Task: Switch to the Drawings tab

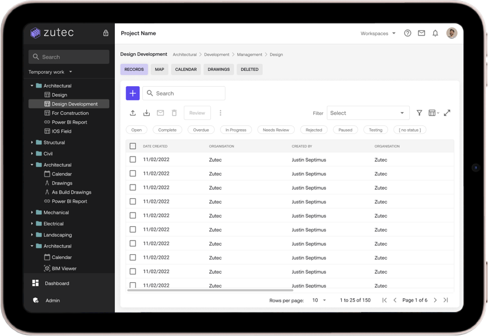Action: coord(218,69)
